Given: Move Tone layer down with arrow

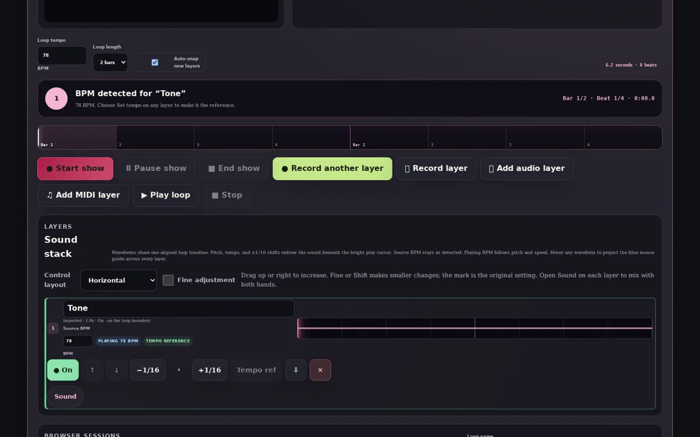Looking at the screenshot, I should [x=117, y=370].
